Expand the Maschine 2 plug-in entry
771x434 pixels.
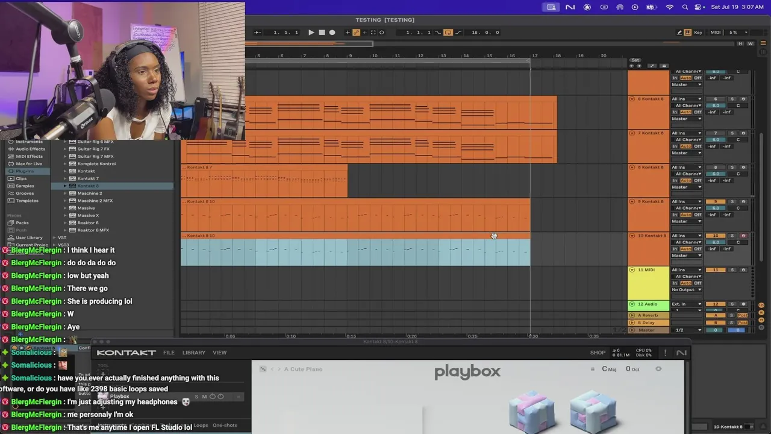[x=65, y=193]
